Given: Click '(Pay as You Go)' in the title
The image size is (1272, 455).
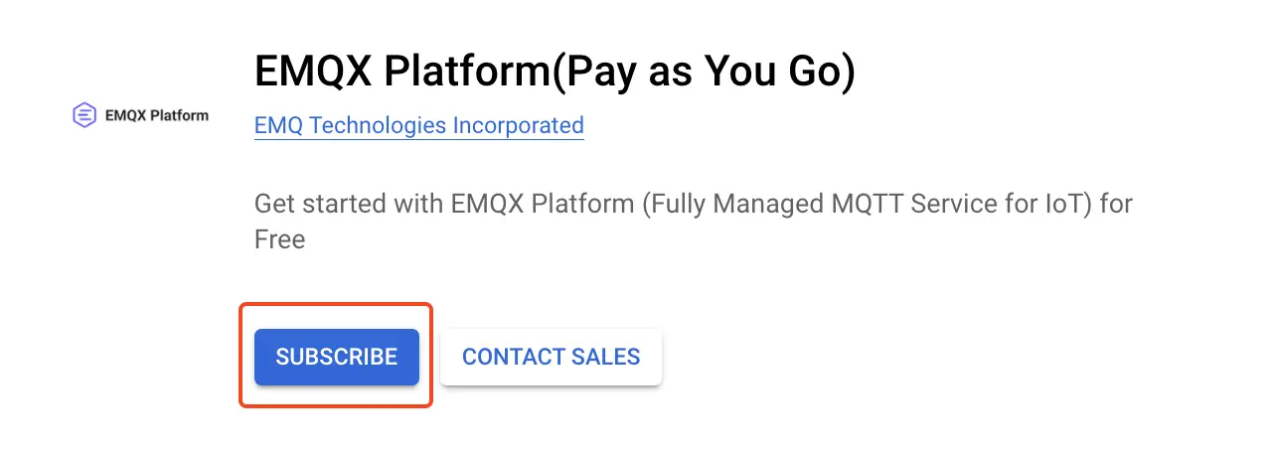Looking at the screenshot, I should pyautogui.click(x=704, y=73).
